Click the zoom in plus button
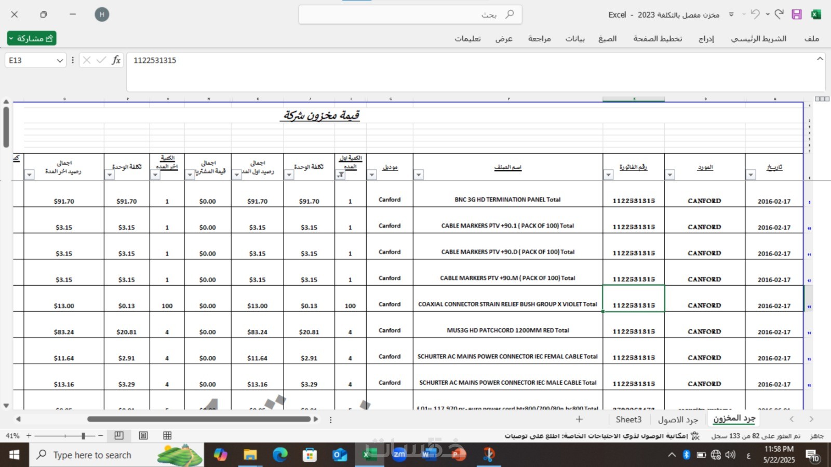This screenshot has height=467, width=831. pyautogui.click(x=29, y=436)
